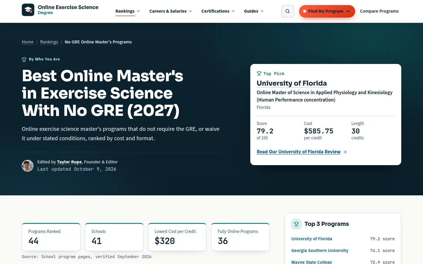Click the 74.1 score beside Georgia Southern
This screenshot has width=423, height=264.
click(382, 251)
